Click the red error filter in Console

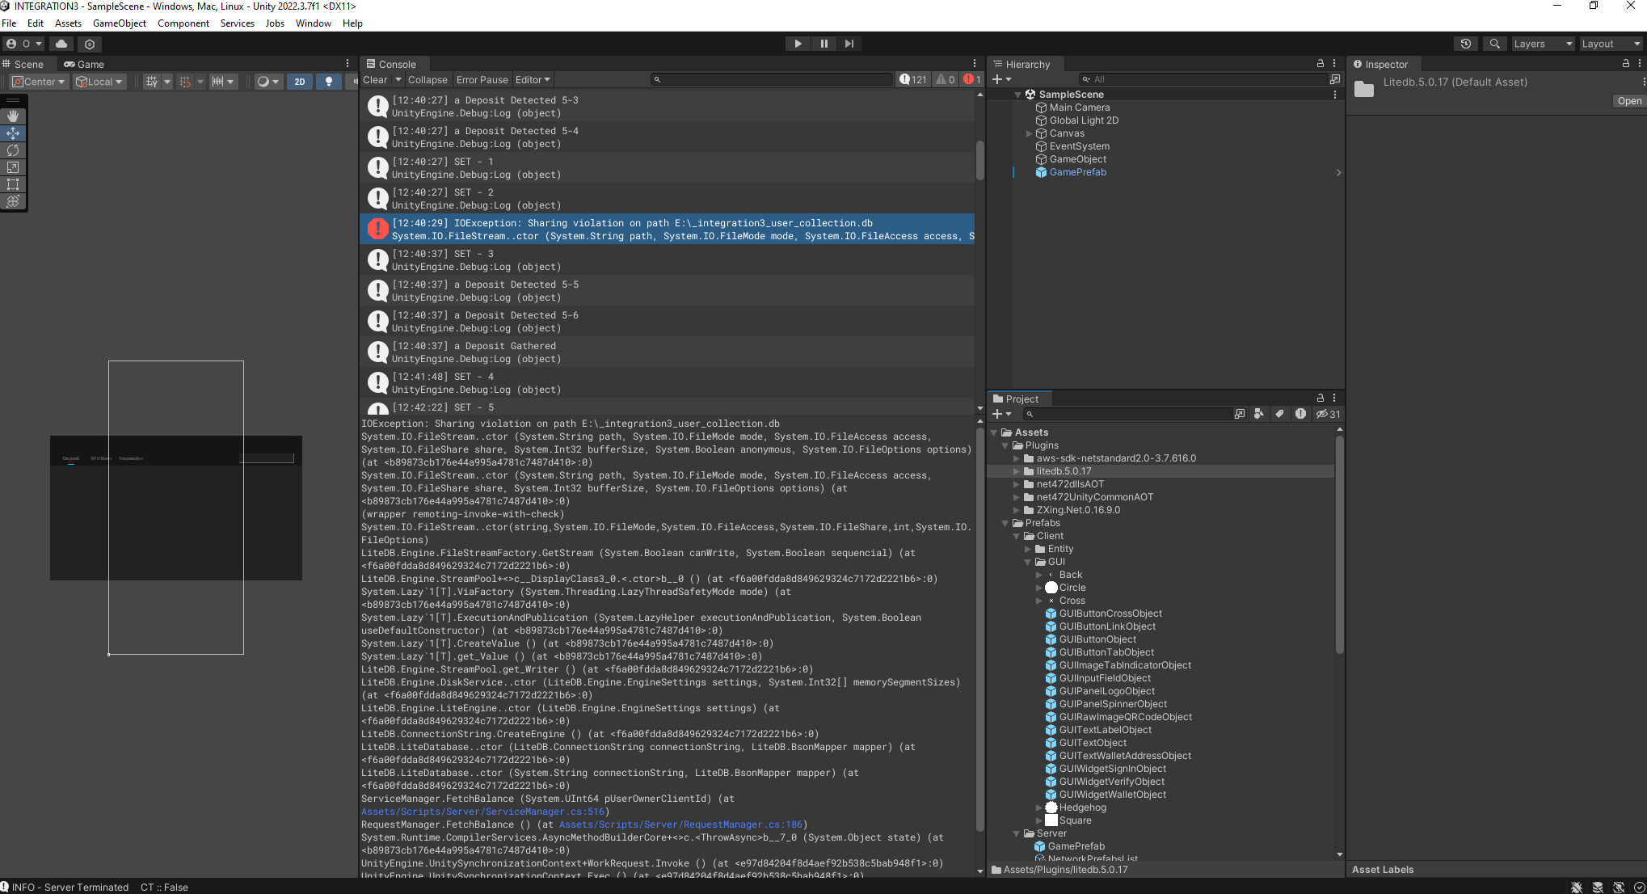pos(971,79)
